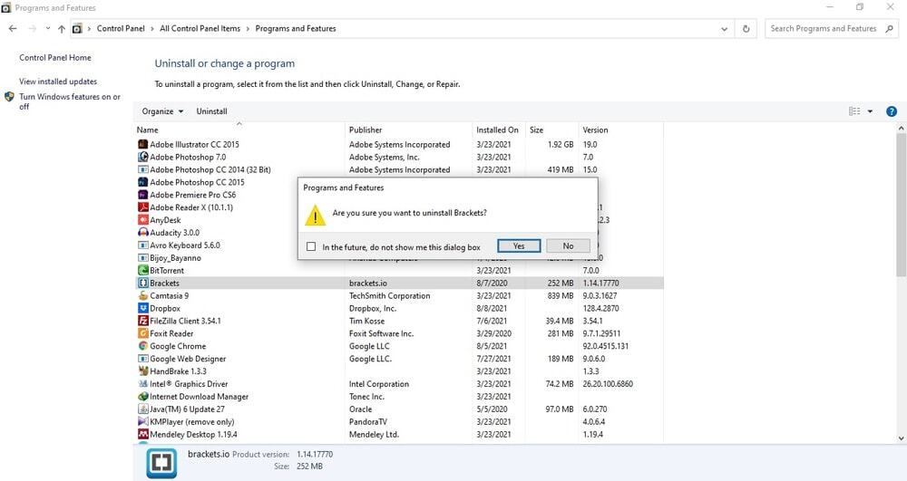Click the Adobe Photoshop CC 2014 (32 Bit) icon
Image resolution: width=907 pixels, height=481 pixels.
pyautogui.click(x=143, y=169)
